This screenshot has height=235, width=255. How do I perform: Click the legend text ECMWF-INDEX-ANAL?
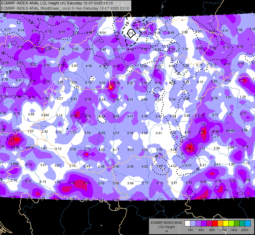click(x=167, y=223)
